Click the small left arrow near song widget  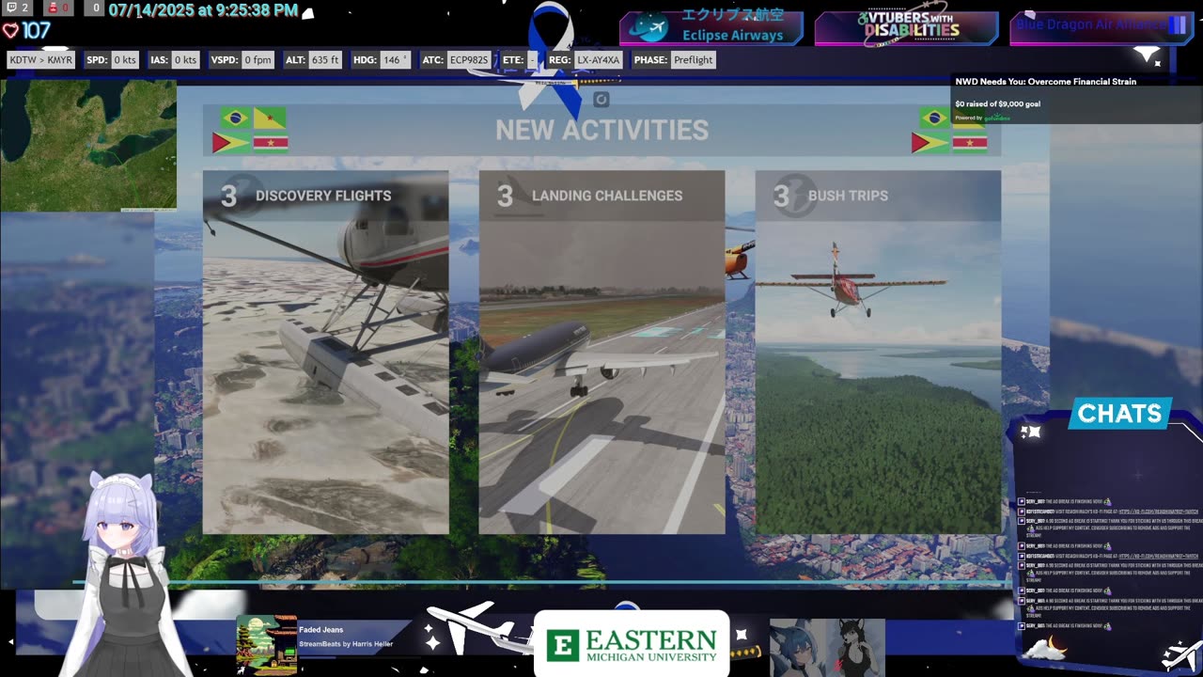coord(11,642)
